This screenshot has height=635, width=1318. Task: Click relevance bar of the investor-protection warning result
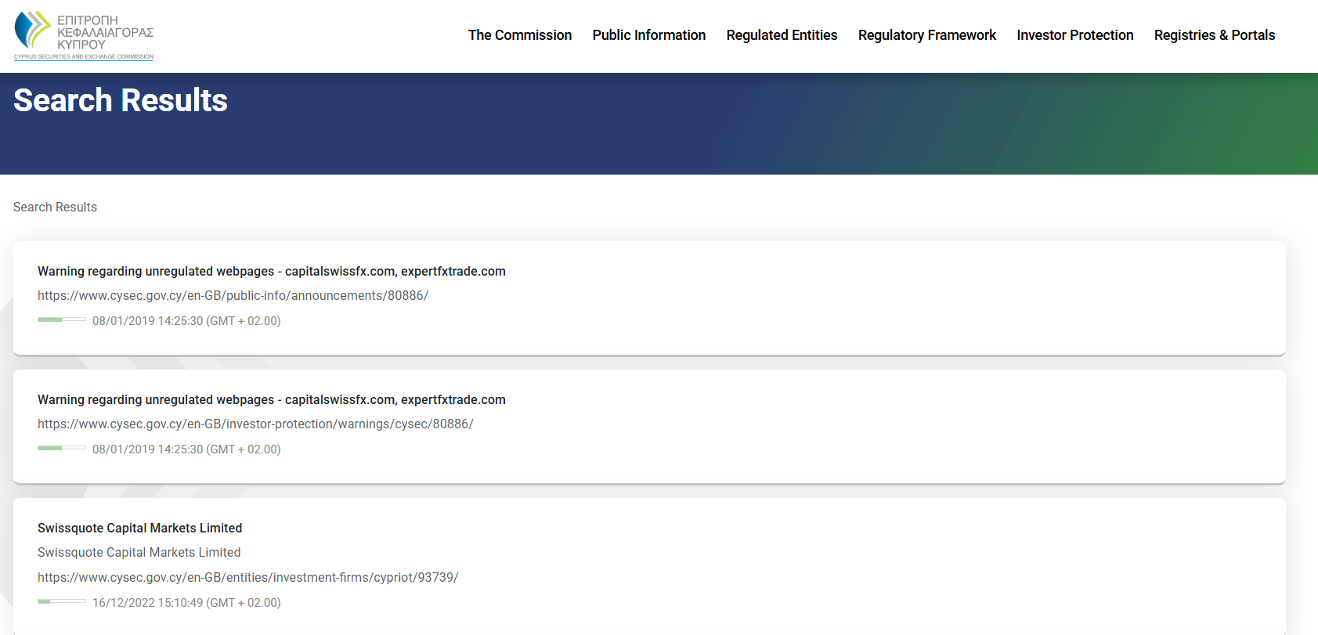[62, 448]
